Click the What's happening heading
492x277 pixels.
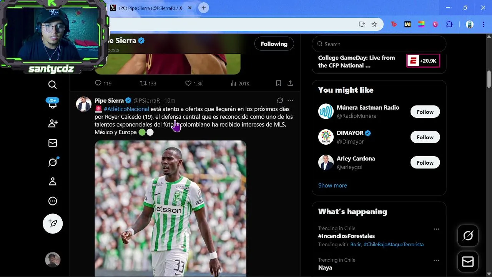(352, 212)
